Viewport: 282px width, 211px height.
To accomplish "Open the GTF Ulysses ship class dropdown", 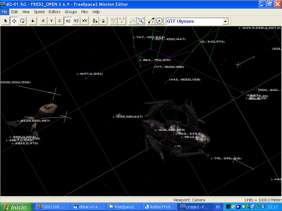I will [226, 21].
